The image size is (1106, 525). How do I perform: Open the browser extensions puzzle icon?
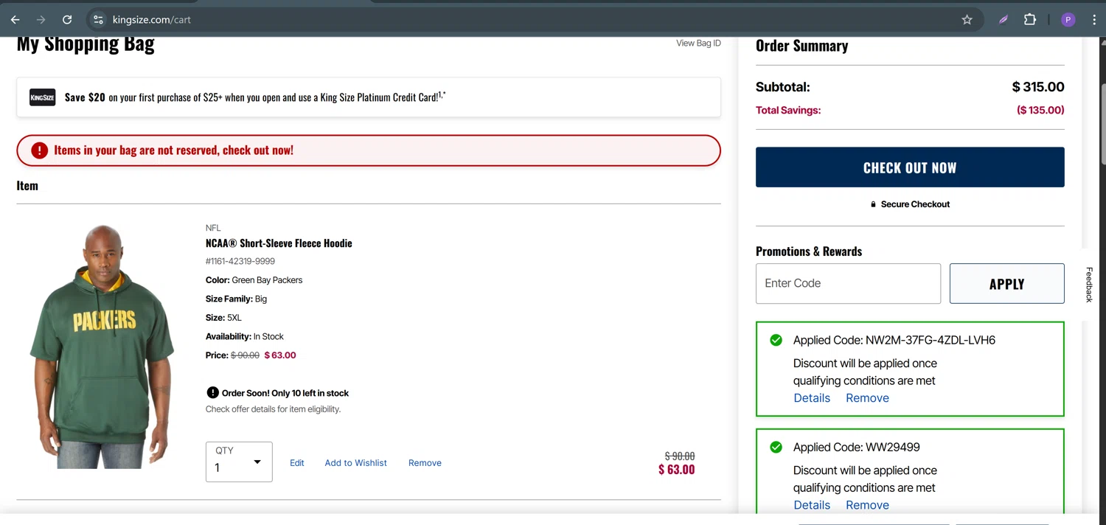pyautogui.click(x=1030, y=20)
